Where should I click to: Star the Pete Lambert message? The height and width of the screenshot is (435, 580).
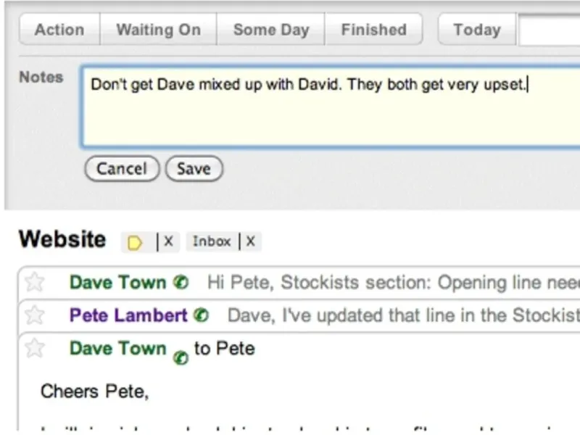pyautogui.click(x=34, y=315)
